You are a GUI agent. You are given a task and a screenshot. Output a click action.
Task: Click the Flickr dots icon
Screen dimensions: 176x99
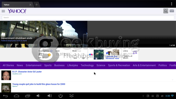point(91,55)
